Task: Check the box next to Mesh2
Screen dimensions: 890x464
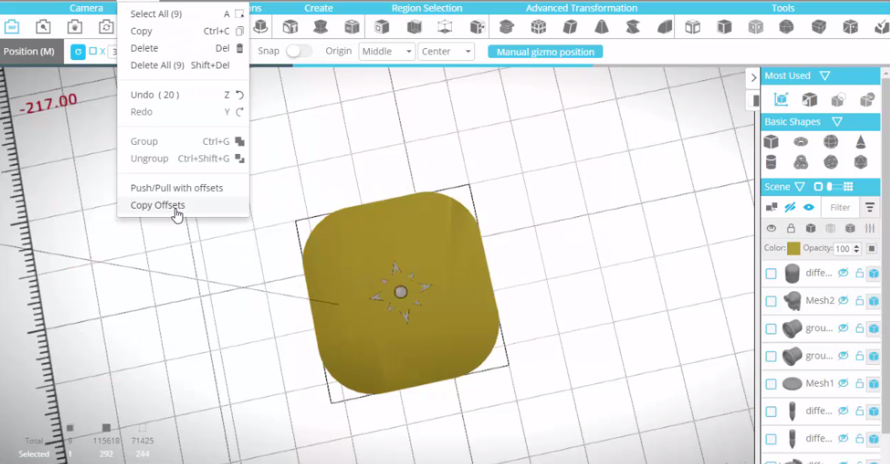Action: click(x=770, y=301)
